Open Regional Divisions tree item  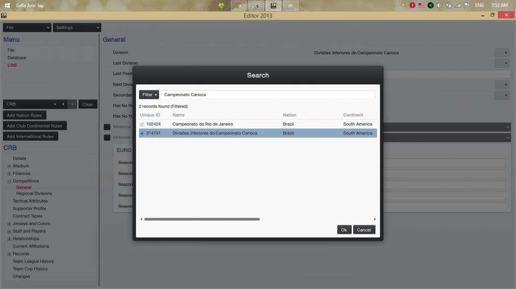(x=34, y=194)
